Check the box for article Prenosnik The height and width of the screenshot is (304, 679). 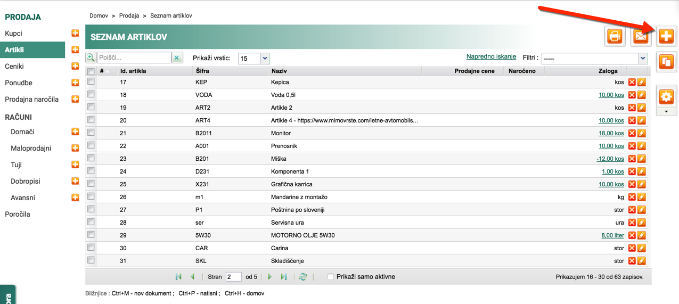click(91, 145)
